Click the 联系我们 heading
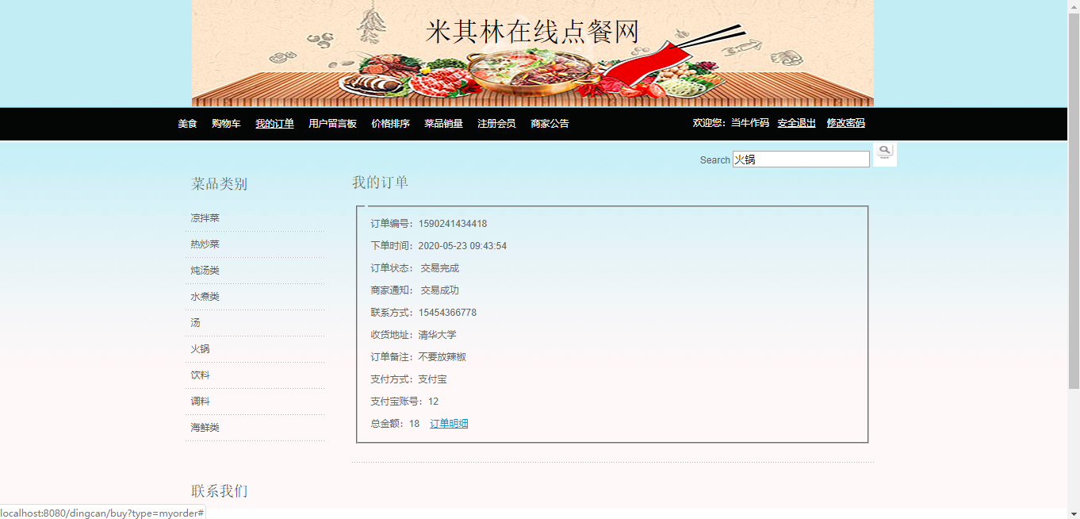Image resolution: width=1080 pixels, height=519 pixels. click(220, 491)
